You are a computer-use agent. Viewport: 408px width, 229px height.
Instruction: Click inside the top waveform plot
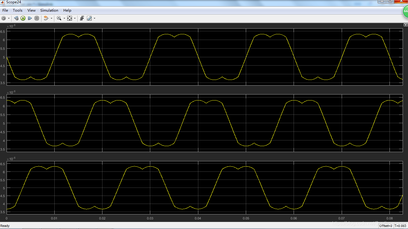coord(205,57)
